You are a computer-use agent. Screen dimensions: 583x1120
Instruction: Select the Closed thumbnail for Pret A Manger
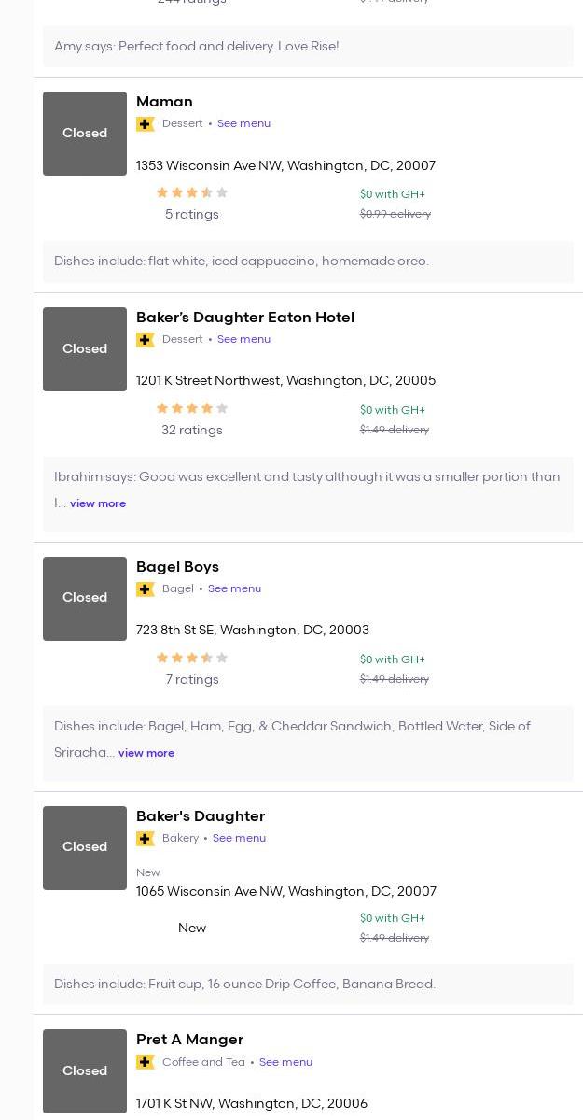pyautogui.click(x=85, y=1070)
